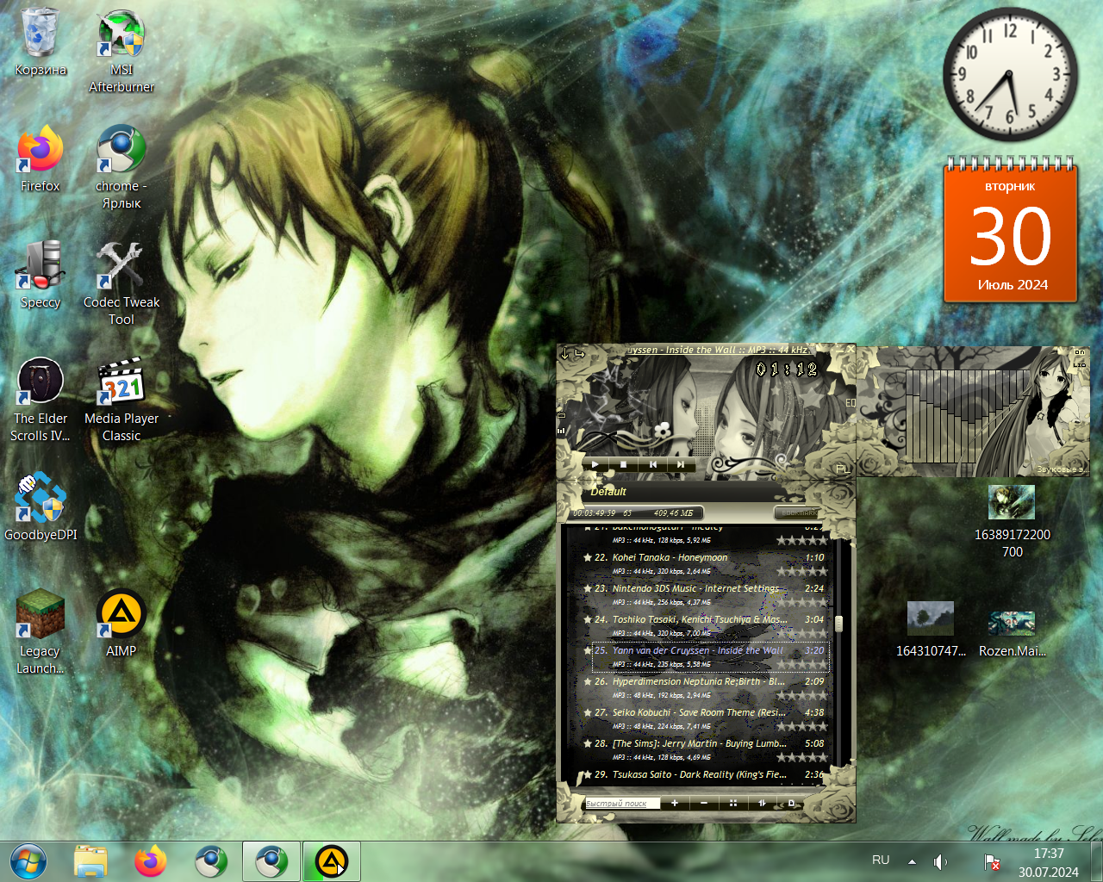The height and width of the screenshot is (882, 1103).
Task: Rate track 22 Honeymoon using its stars
Action: click(802, 571)
